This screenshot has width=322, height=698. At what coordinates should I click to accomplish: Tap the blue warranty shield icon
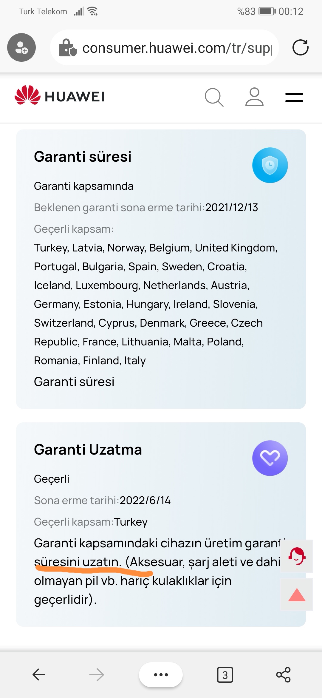click(x=270, y=165)
